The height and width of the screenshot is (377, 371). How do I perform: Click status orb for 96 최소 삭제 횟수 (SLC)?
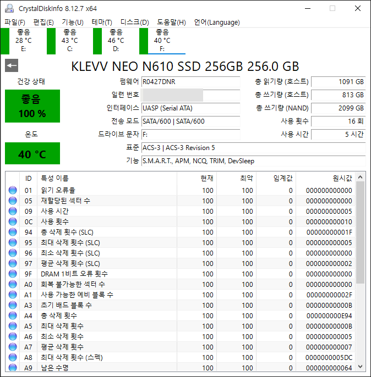coord(13,253)
